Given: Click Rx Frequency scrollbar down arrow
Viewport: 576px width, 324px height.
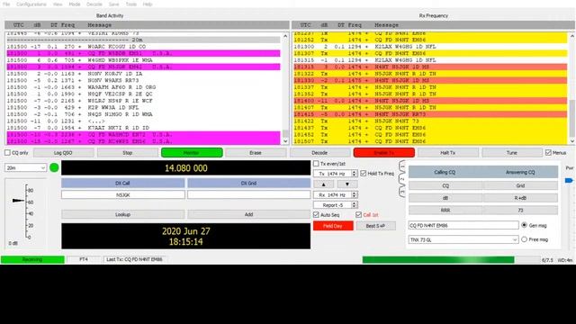Looking at the screenshot, I should 572,141.
